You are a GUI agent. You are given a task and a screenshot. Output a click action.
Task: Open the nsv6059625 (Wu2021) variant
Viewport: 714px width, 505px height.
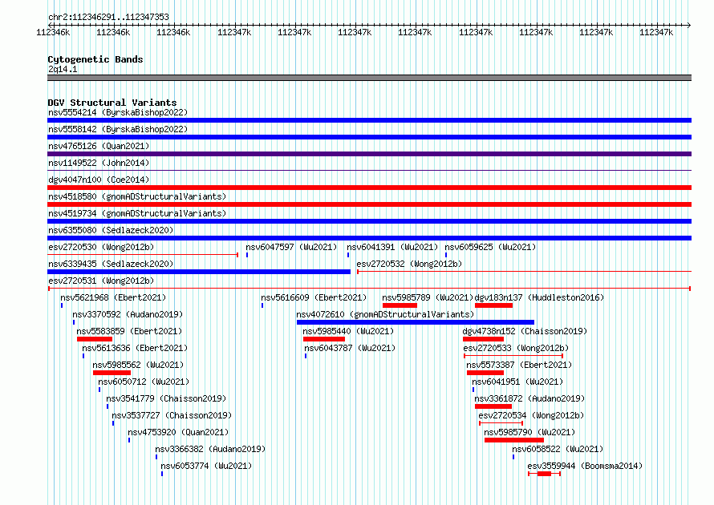tap(490, 247)
